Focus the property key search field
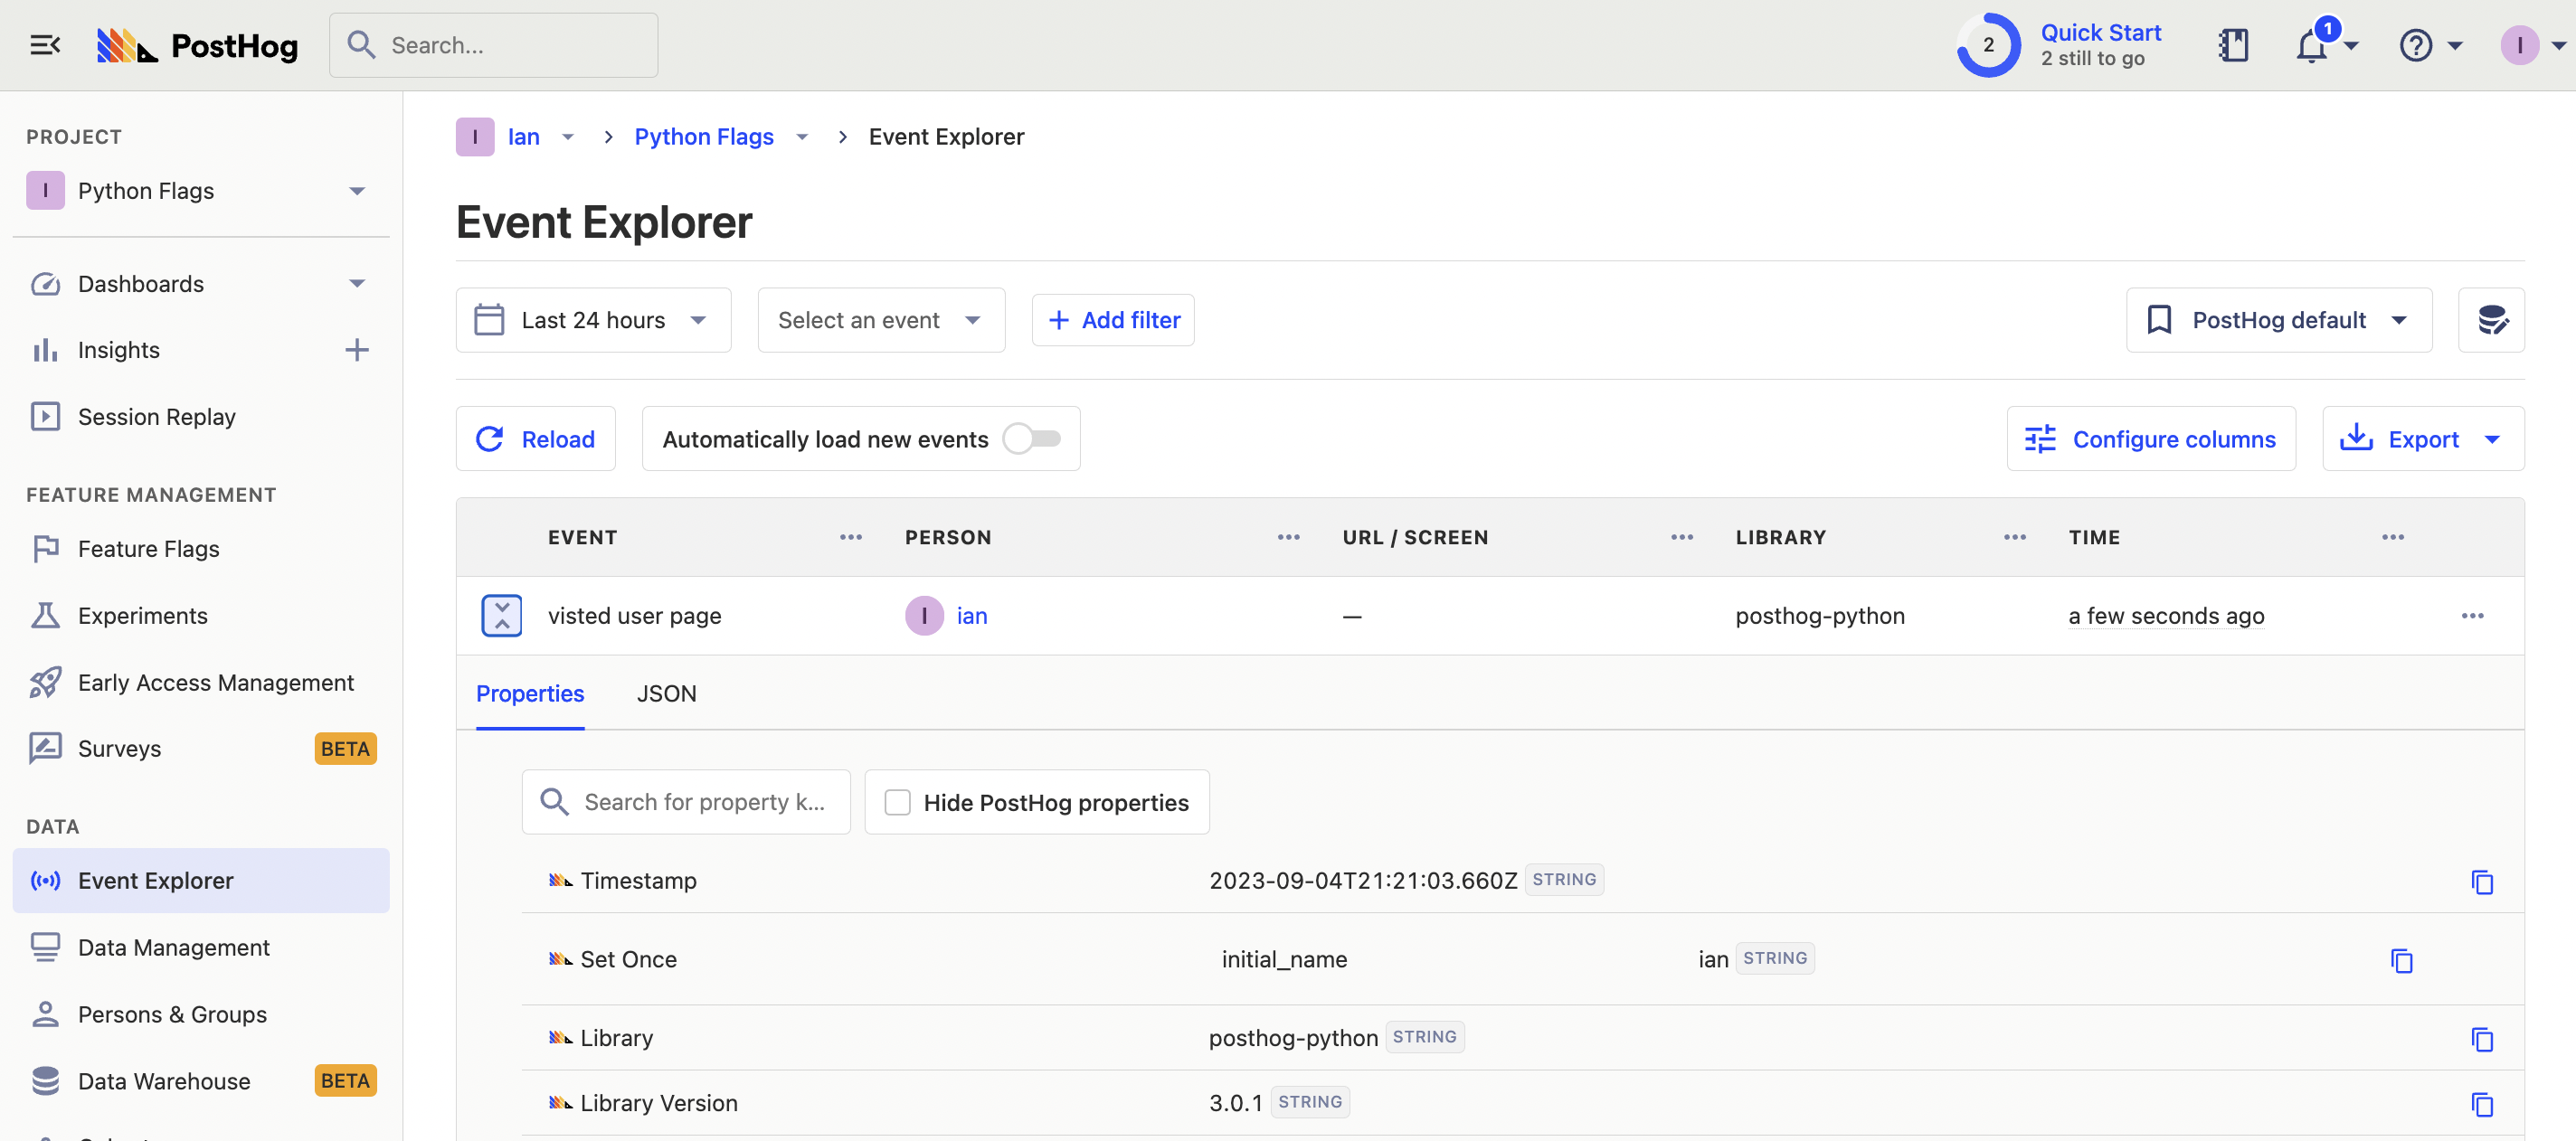 click(703, 803)
